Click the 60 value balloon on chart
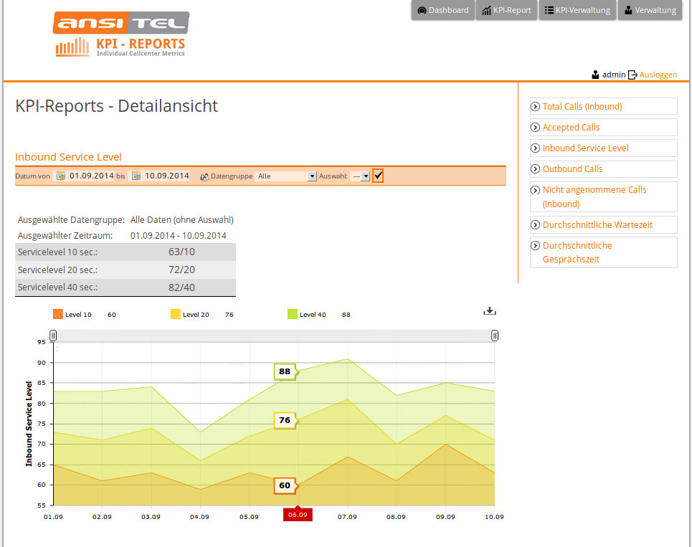 point(285,485)
